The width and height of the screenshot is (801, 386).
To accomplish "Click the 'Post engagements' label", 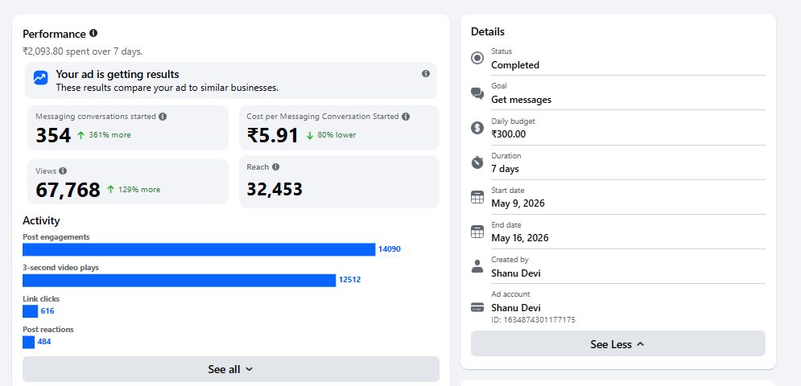I will (56, 237).
